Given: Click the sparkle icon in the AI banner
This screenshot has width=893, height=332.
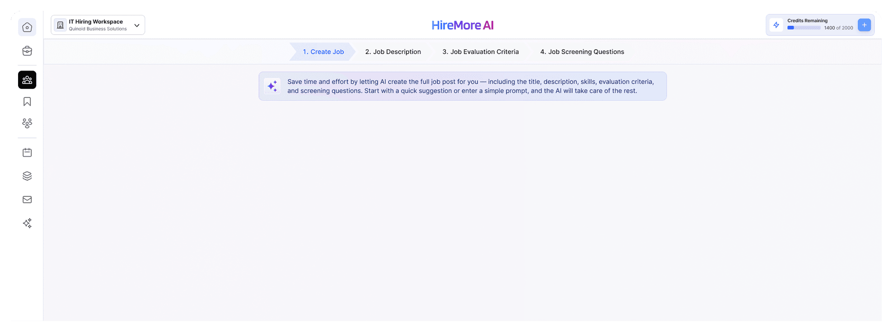Looking at the screenshot, I should point(272,86).
